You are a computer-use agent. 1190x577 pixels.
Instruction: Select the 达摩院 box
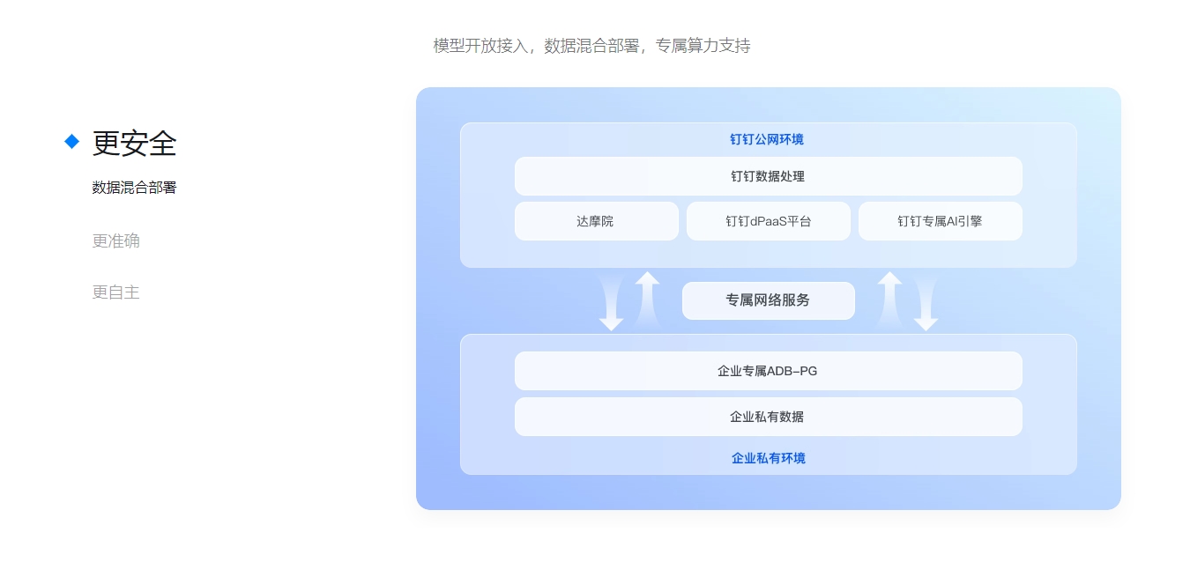tap(596, 221)
